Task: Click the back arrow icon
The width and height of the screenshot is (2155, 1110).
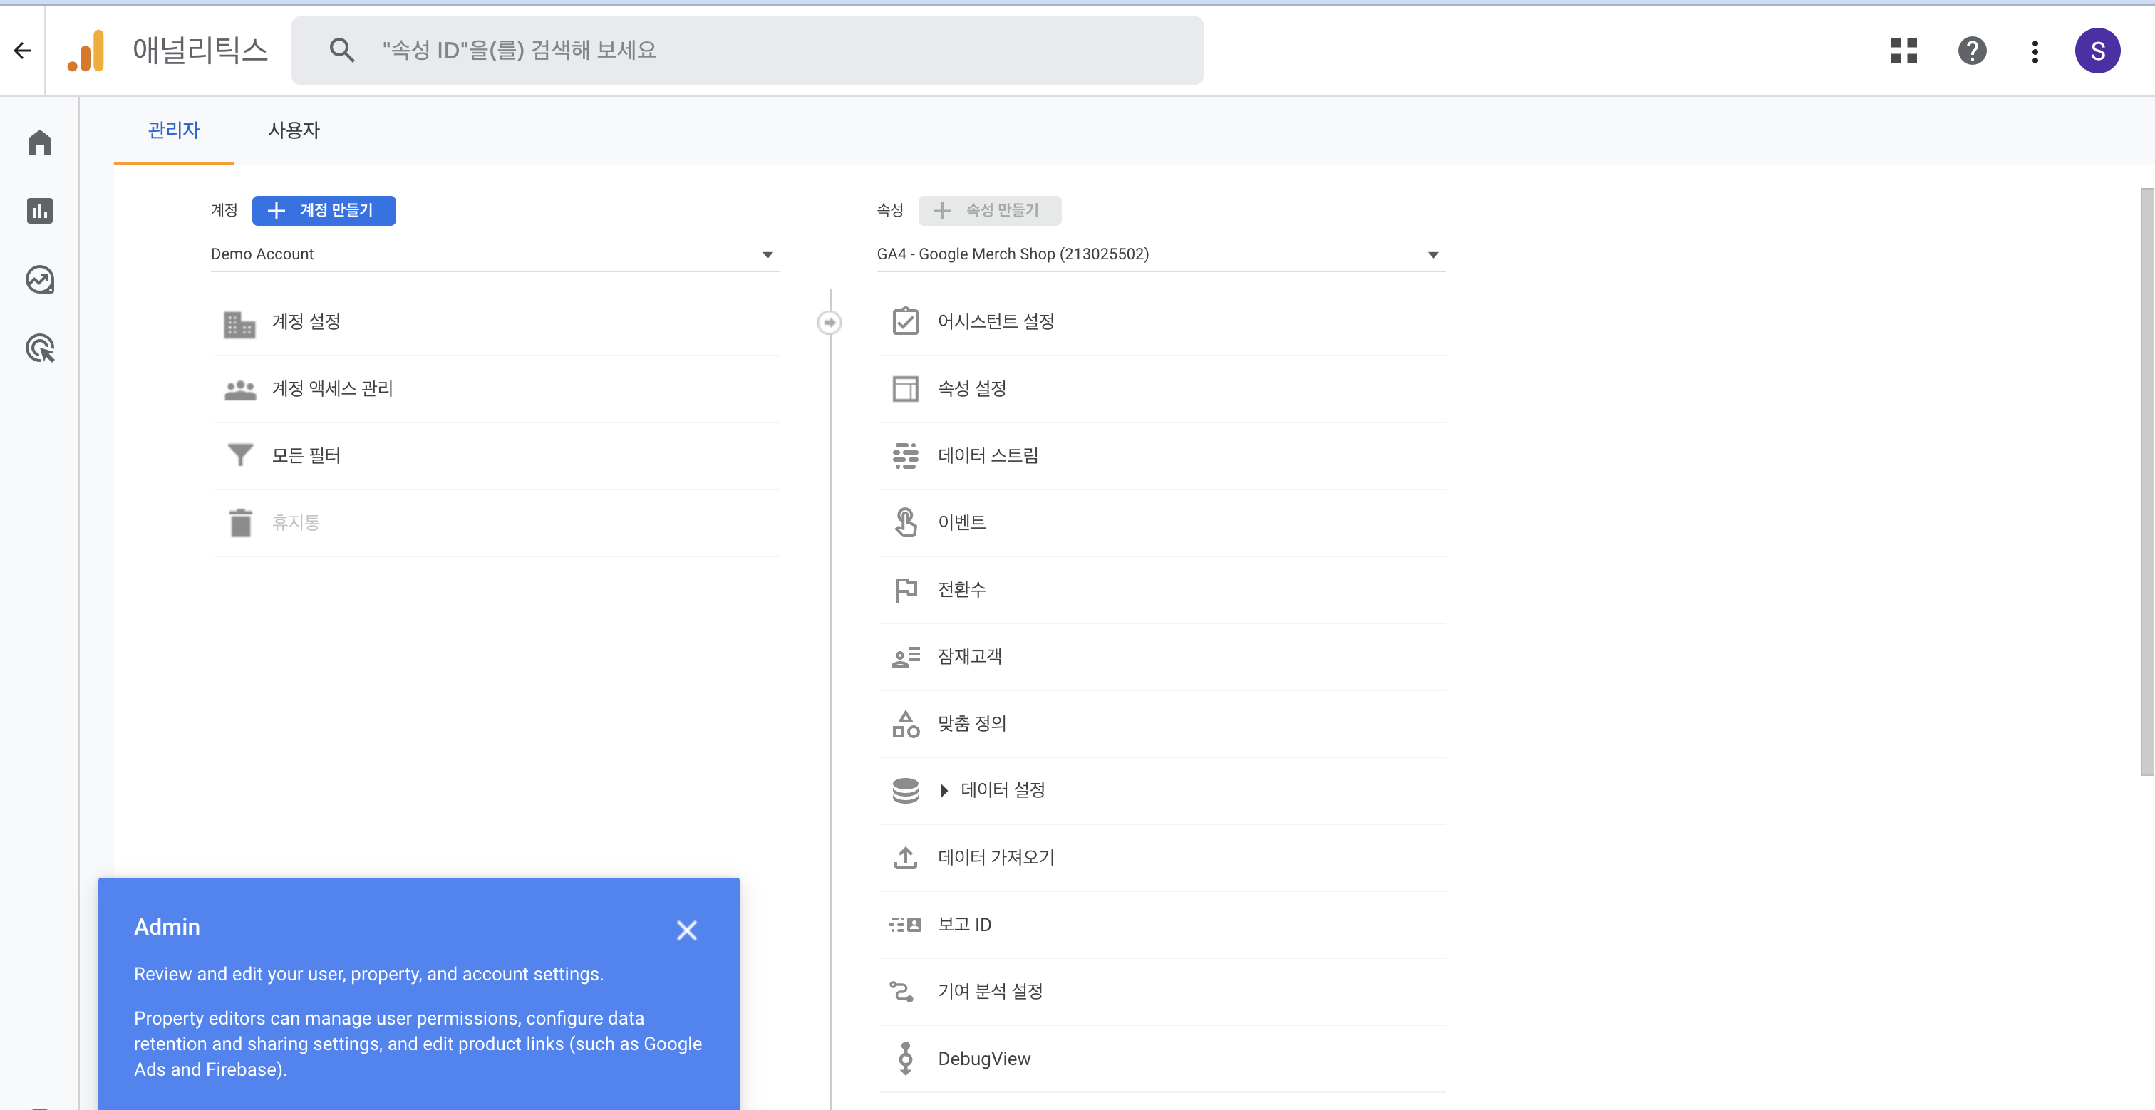Action: [23, 51]
